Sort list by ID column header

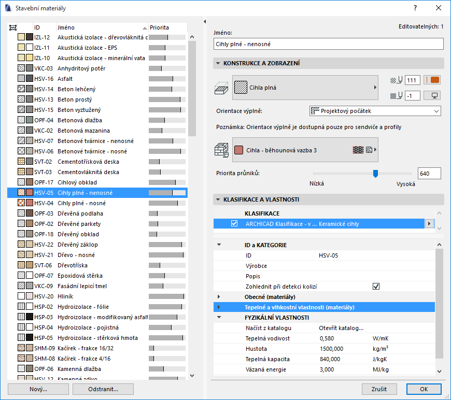pyautogui.click(x=45, y=27)
